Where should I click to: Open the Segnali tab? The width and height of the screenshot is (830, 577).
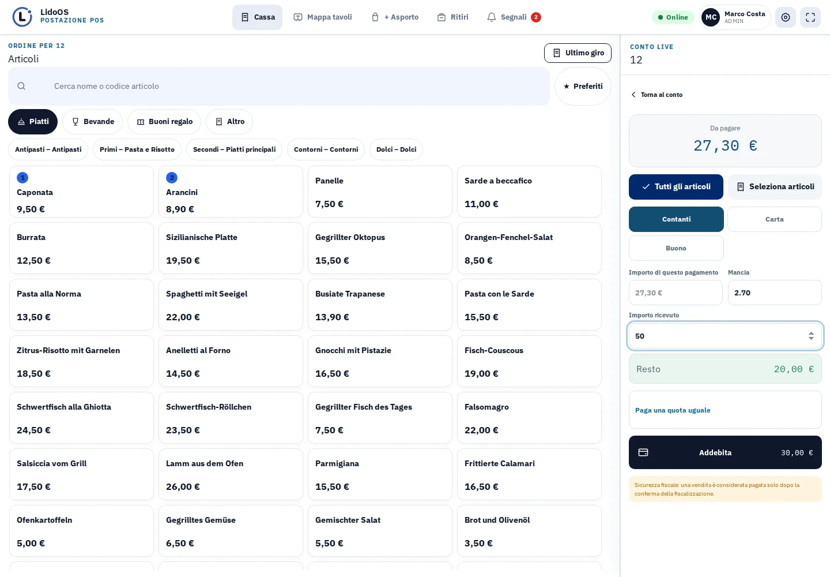point(514,17)
